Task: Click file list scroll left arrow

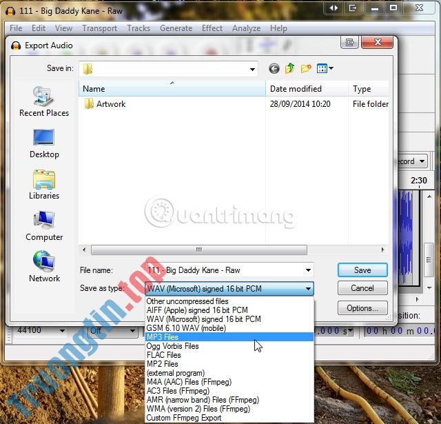Action: tap(84, 250)
